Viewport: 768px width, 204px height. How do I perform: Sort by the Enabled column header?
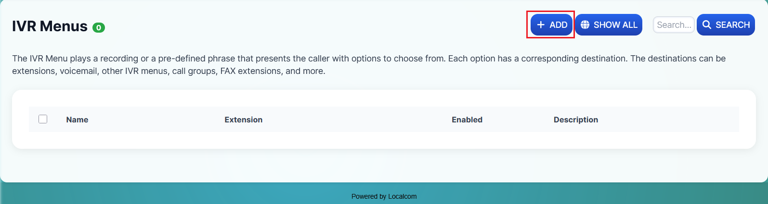[467, 120]
